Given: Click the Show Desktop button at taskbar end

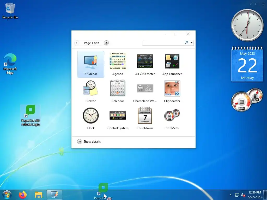Looking at the screenshot, I should tap(265, 195).
